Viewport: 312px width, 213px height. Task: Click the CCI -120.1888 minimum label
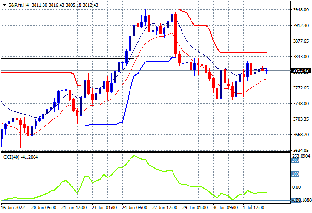pyautogui.click(x=301, y=200)
